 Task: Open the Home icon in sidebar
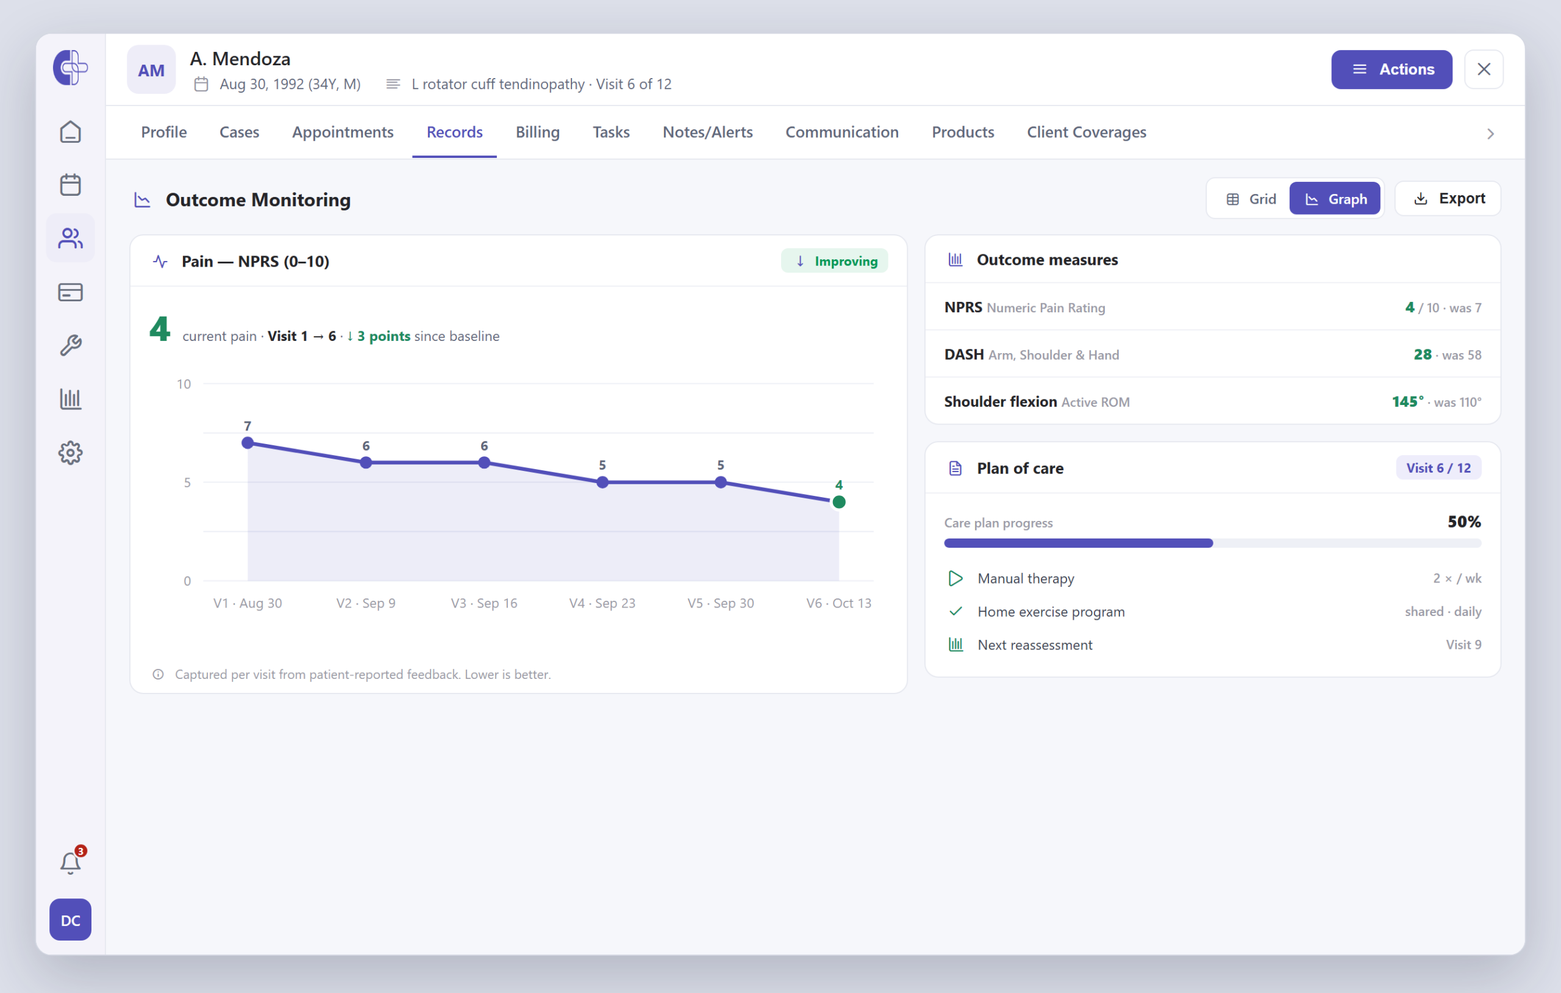tap(70, 132)
